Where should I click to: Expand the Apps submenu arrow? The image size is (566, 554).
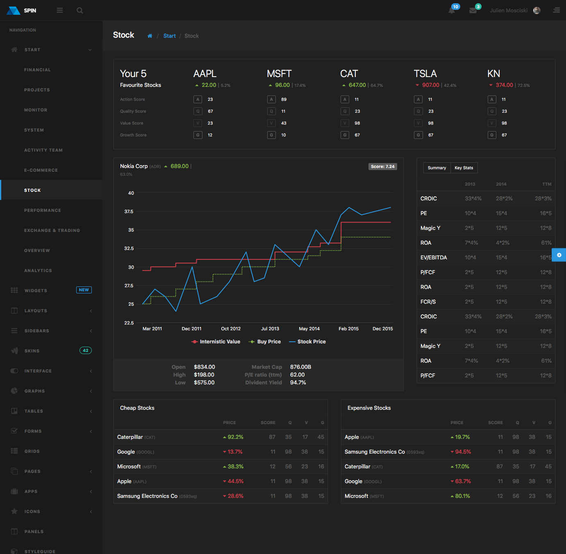click(x=91, y=492)
